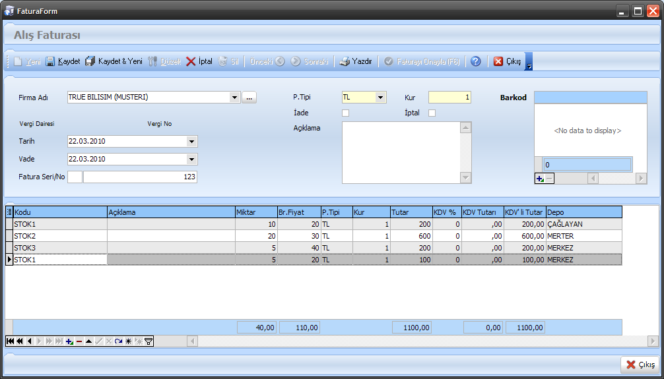Add a new row with the navigator plus icon
This screenshot has height=379, width=664.
pos(69,341)
